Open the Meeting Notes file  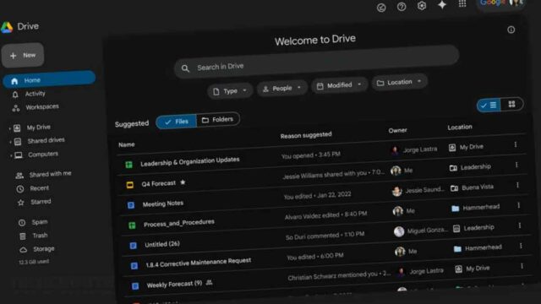(x=163, y=204)
